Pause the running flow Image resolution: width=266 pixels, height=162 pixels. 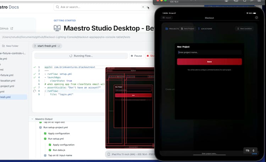(136, 56)
